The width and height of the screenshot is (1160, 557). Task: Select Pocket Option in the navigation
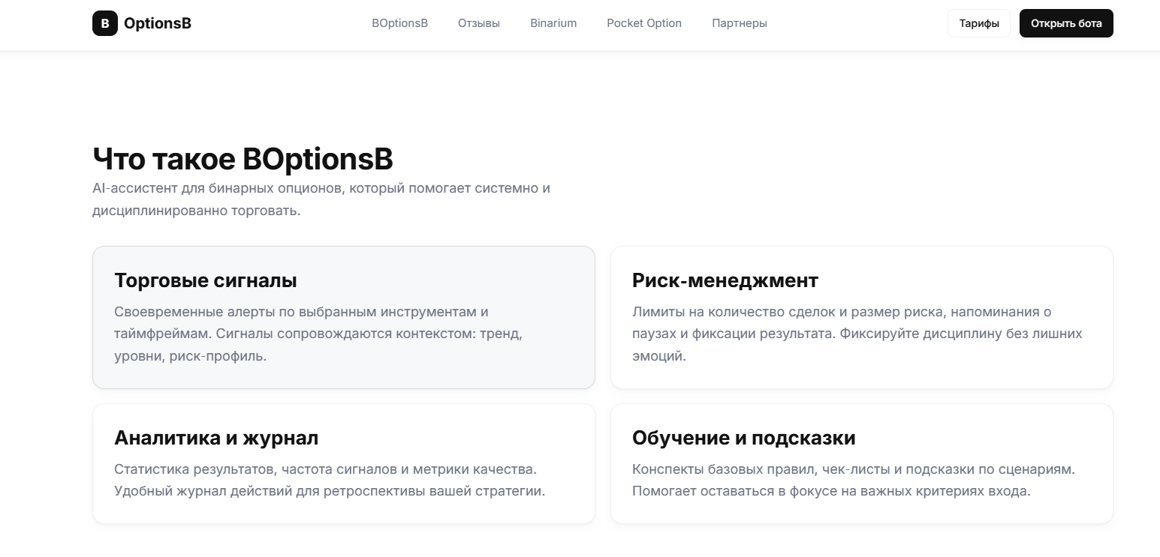pyautogui.click(x=644, y=23)
